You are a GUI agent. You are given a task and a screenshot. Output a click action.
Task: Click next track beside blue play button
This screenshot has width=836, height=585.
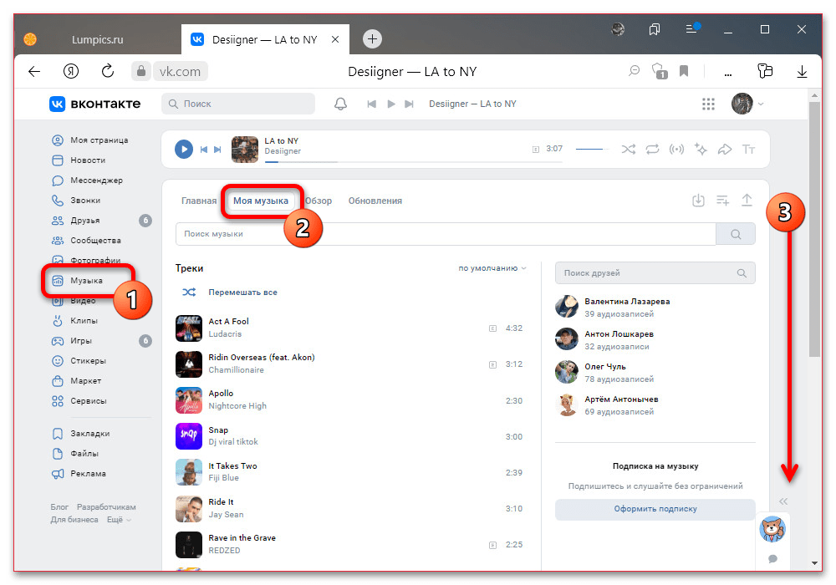point(217,150)
